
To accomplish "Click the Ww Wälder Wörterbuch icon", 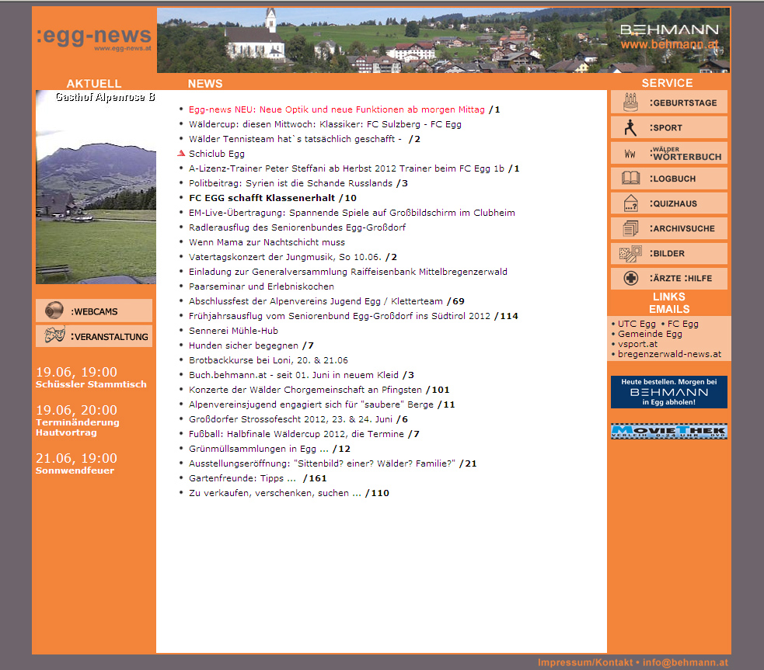I will [630, 154].
